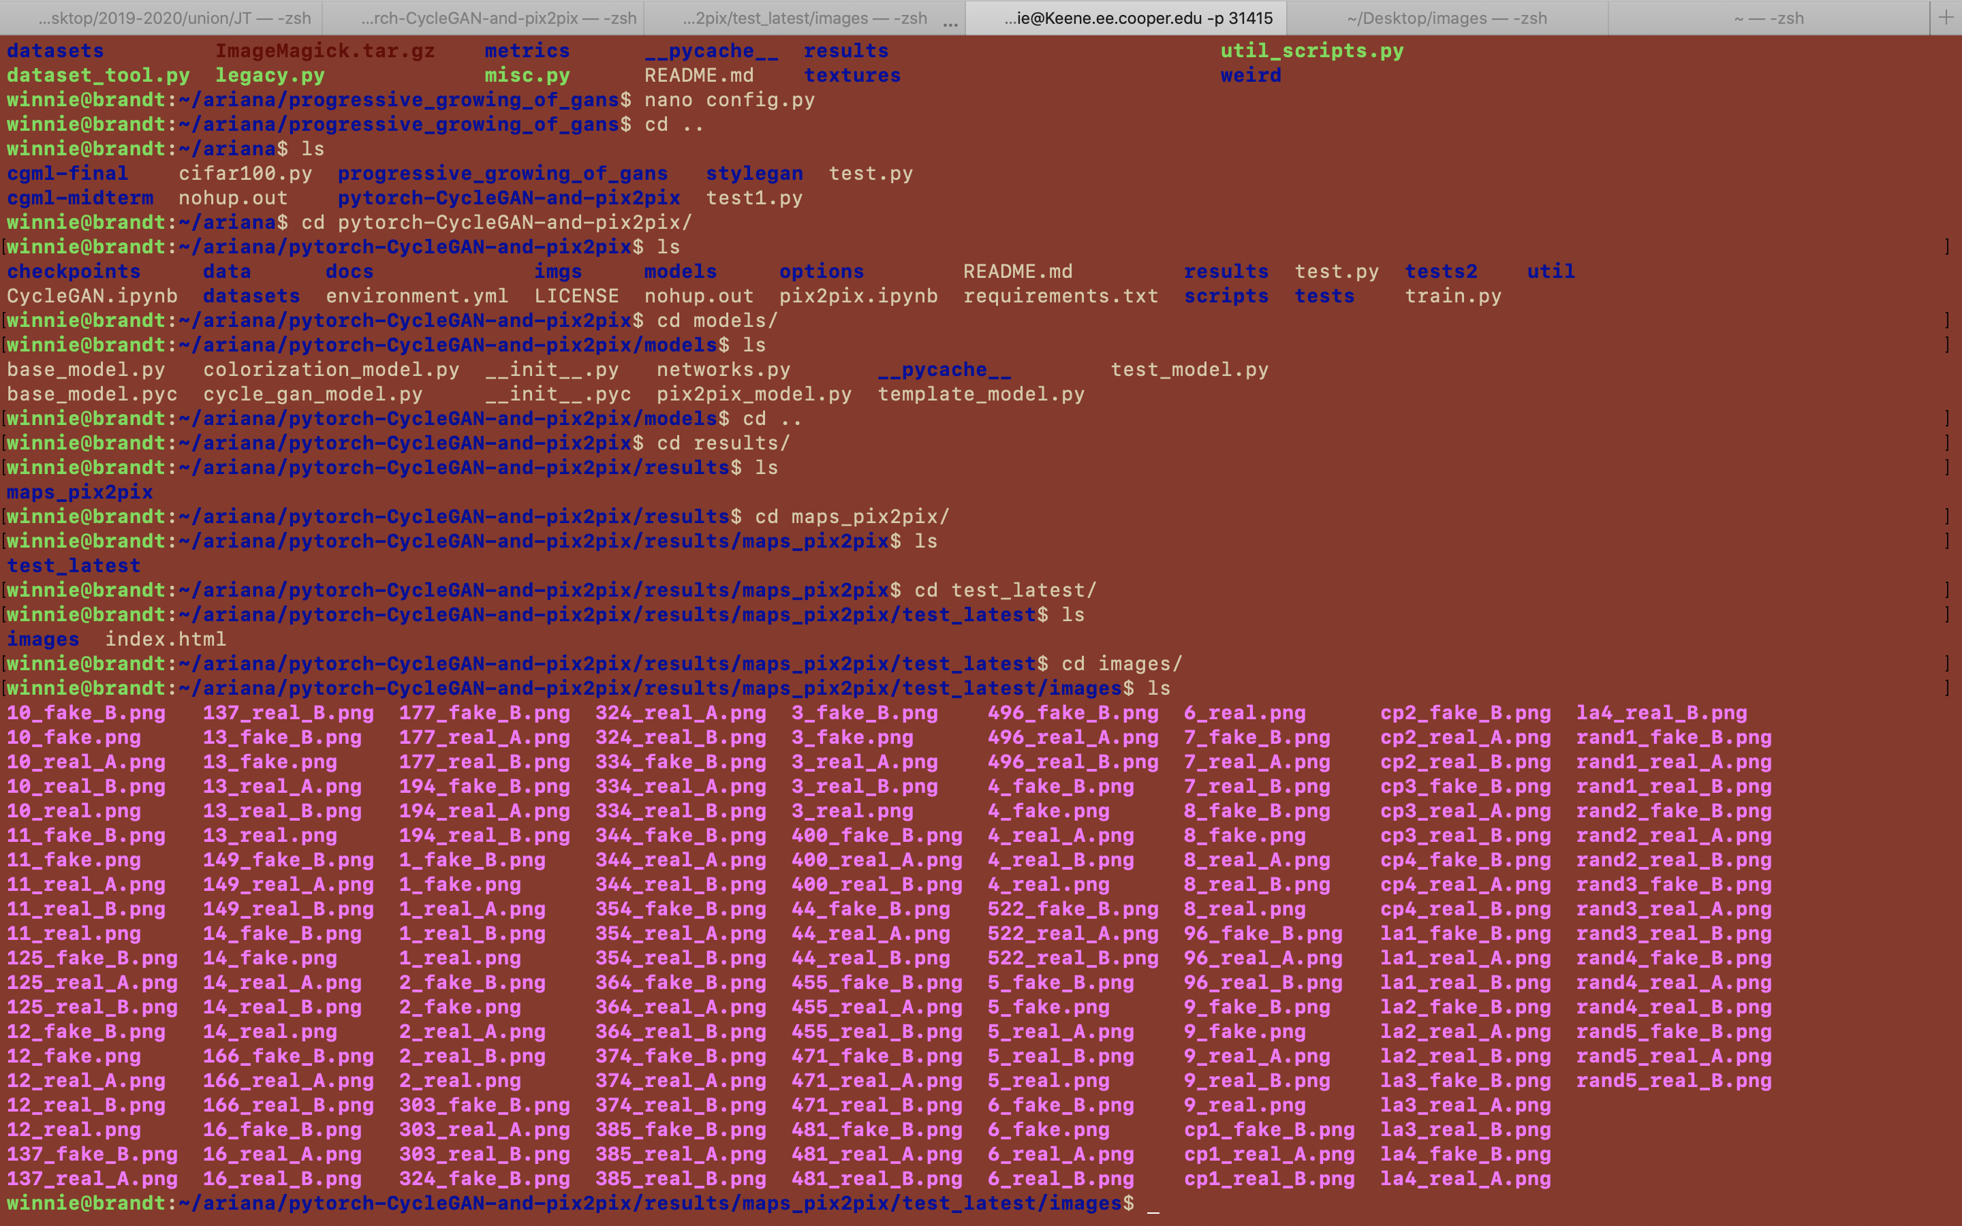Click template_model.py in models listing
Screen dimensions: 1962x1226
981,394
